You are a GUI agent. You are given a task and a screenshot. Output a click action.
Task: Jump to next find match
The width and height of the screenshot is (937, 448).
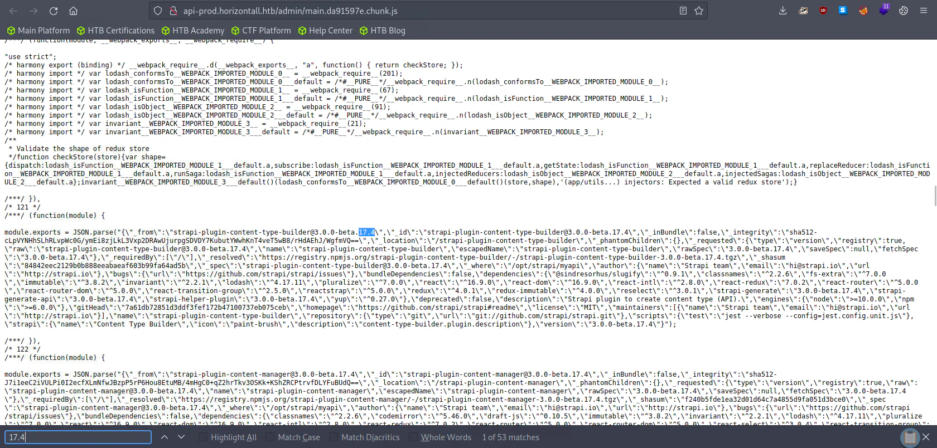click(181, 437)
